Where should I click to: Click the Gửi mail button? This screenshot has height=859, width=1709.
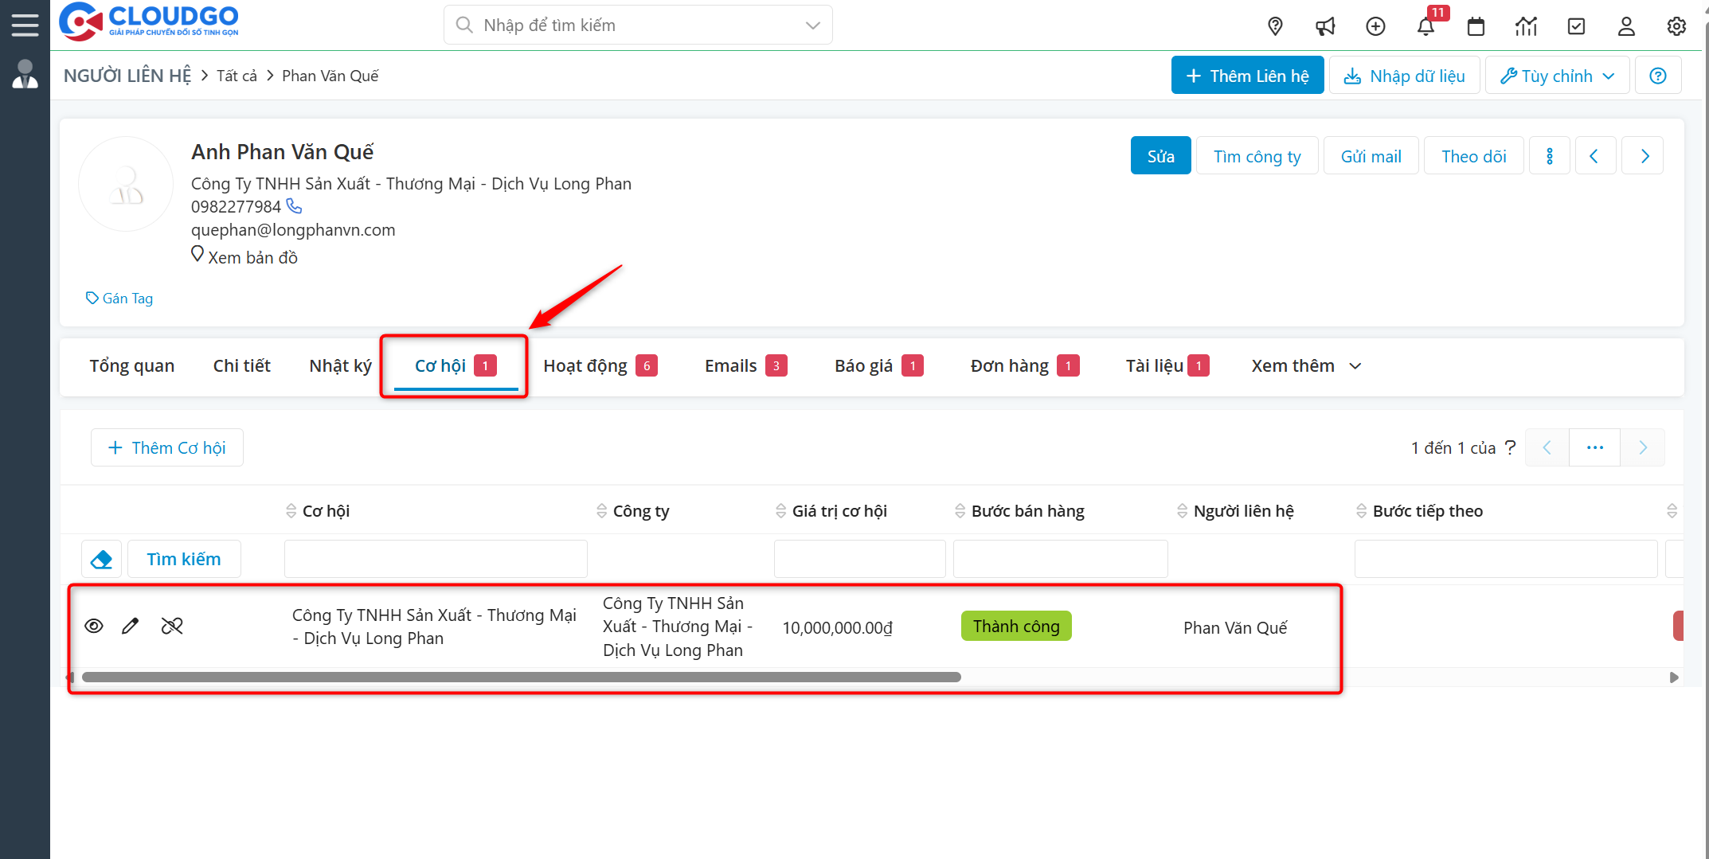coord(1371,156)
